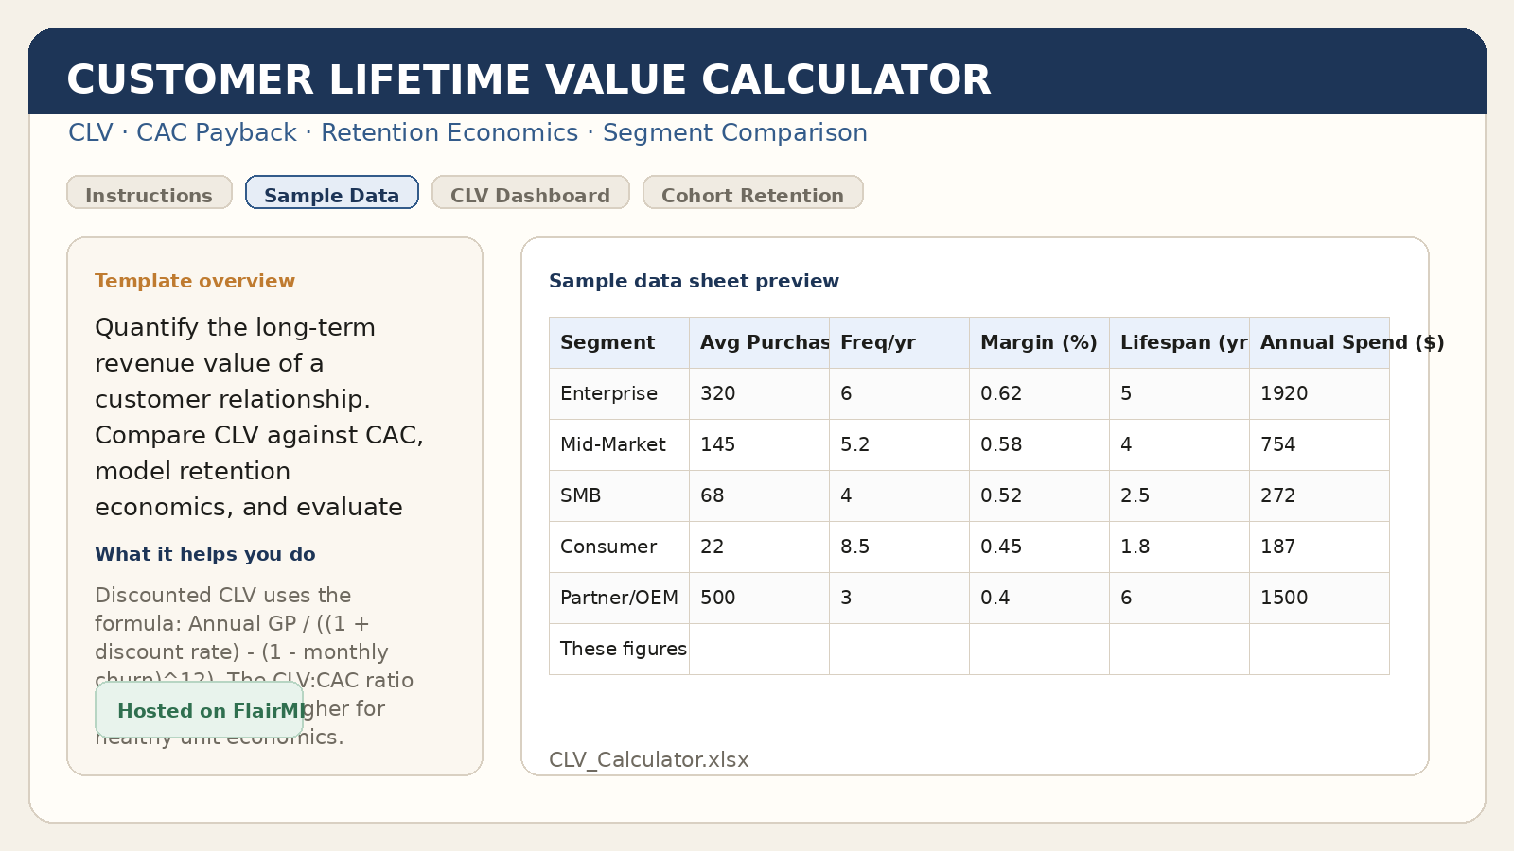The image size is (1514, 851).
Task: Click the CLV breadcrumb link
Action: (90, 132)
